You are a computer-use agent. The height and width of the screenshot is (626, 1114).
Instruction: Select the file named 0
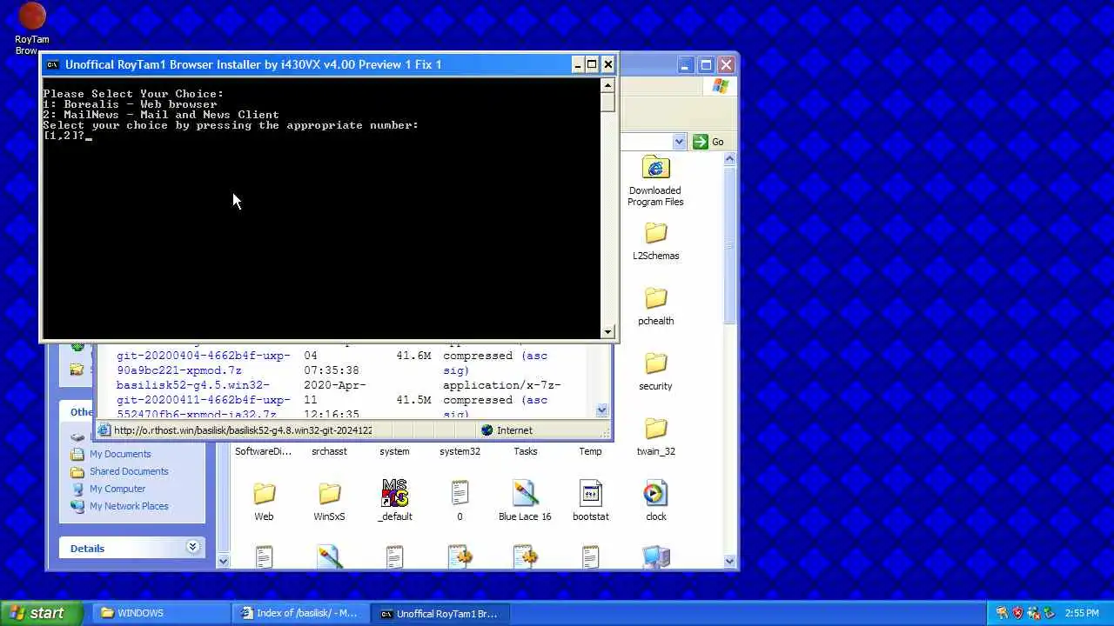click(x=460, y=500)
